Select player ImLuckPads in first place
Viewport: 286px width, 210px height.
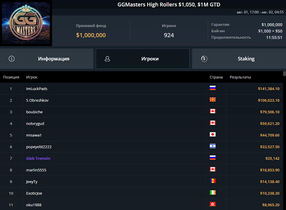pos(37,89)
